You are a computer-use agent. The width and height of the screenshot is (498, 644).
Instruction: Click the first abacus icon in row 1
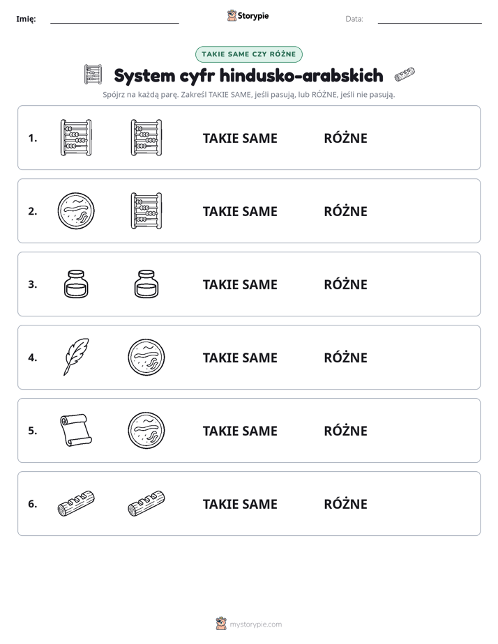[76, 137]
